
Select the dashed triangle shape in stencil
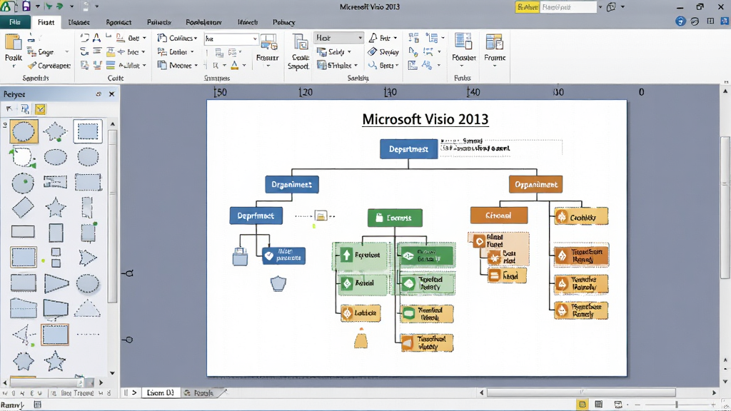pos(87,308)
